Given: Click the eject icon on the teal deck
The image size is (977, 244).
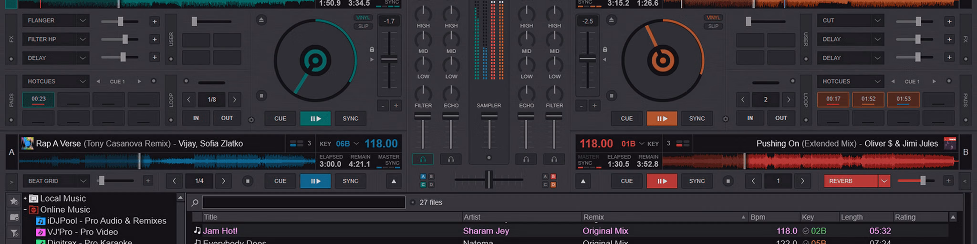Looking at the screenshot, I should tap(261, 20).
